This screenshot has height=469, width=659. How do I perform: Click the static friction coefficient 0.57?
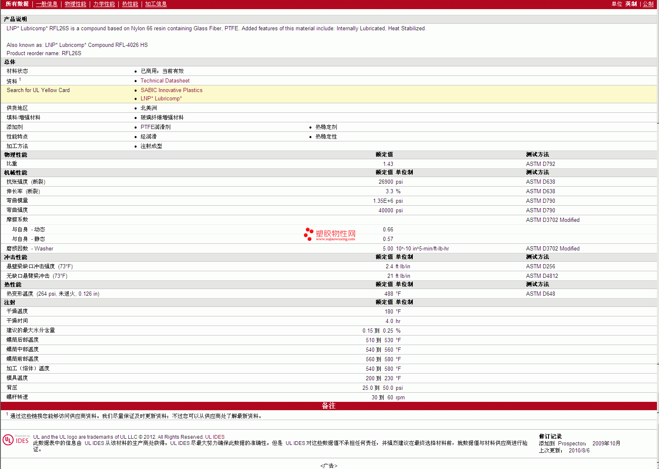click(388, 239)
